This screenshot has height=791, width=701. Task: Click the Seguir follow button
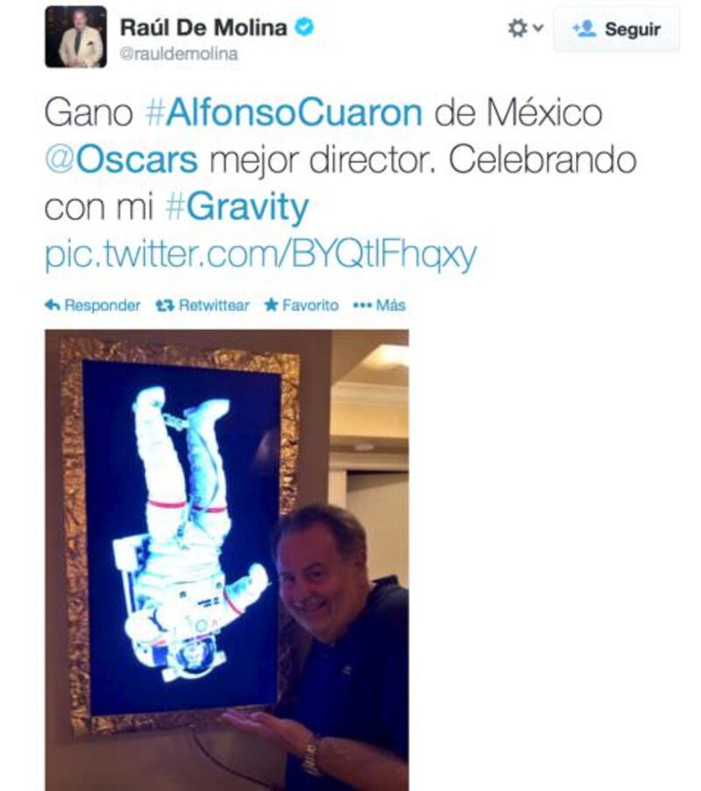coord(616,29)
